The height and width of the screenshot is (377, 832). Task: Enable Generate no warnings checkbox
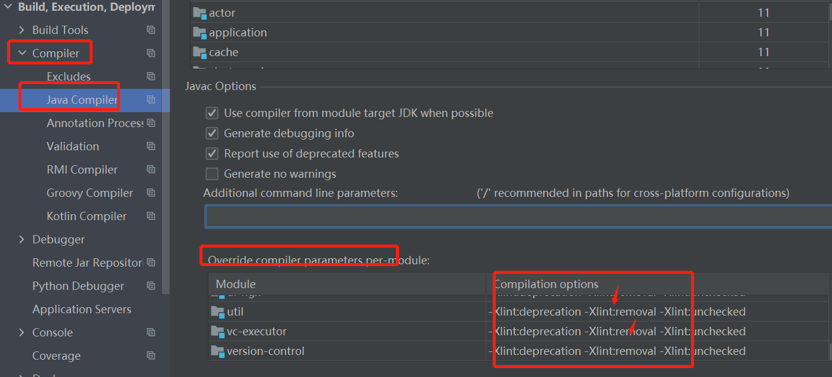(x=211, y=174)
